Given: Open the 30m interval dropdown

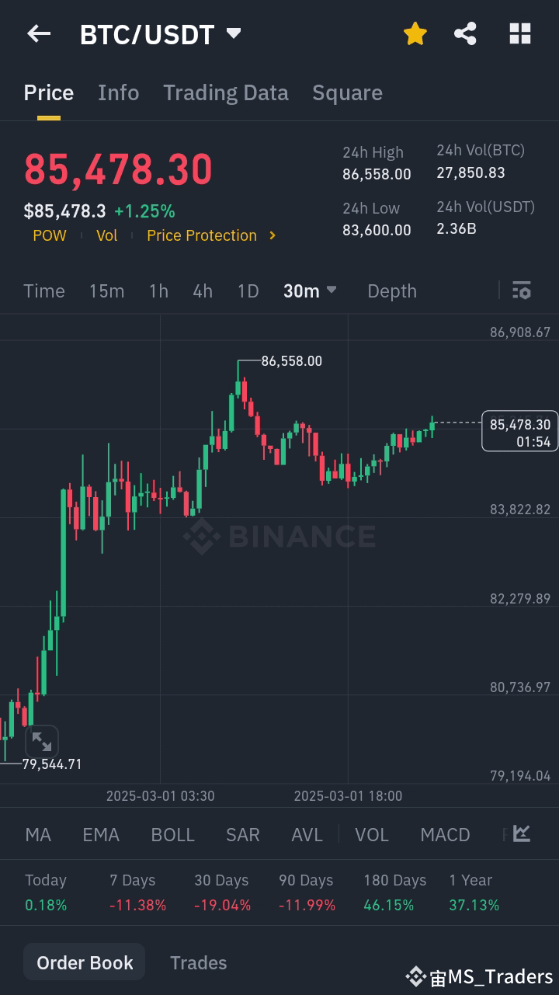Looking at the screenshot, I should [x=310, y=290].
